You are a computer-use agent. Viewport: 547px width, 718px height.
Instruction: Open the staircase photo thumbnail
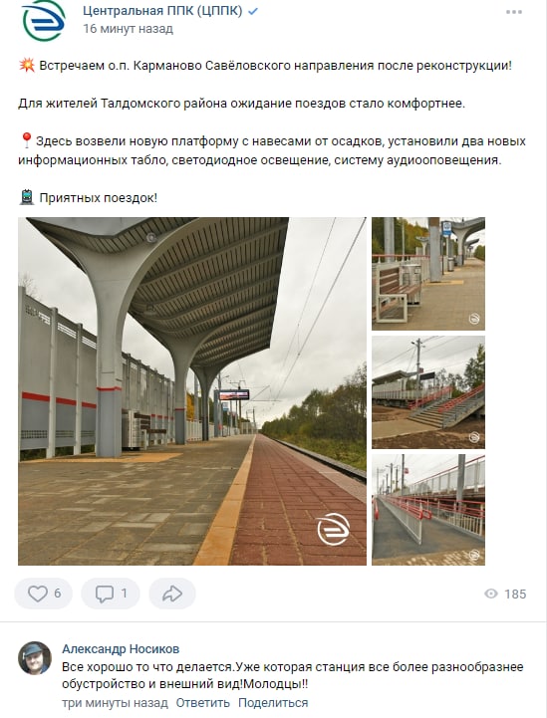point(427,392)
